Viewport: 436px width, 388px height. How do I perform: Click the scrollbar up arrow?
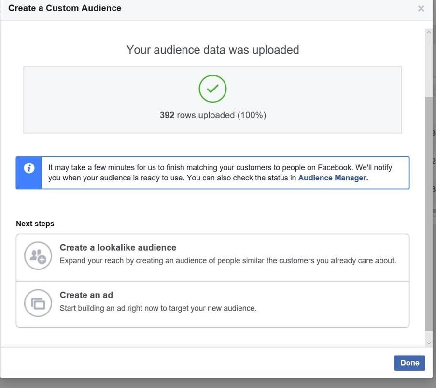(x=429, y=33)
